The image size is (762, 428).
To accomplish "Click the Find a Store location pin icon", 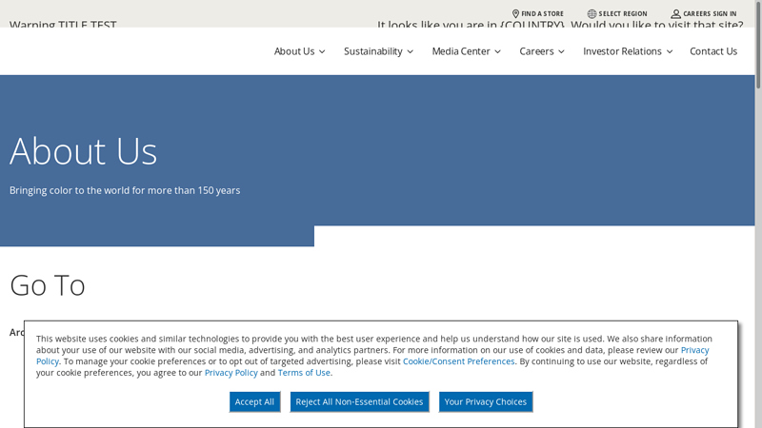I will click(515, 13).
